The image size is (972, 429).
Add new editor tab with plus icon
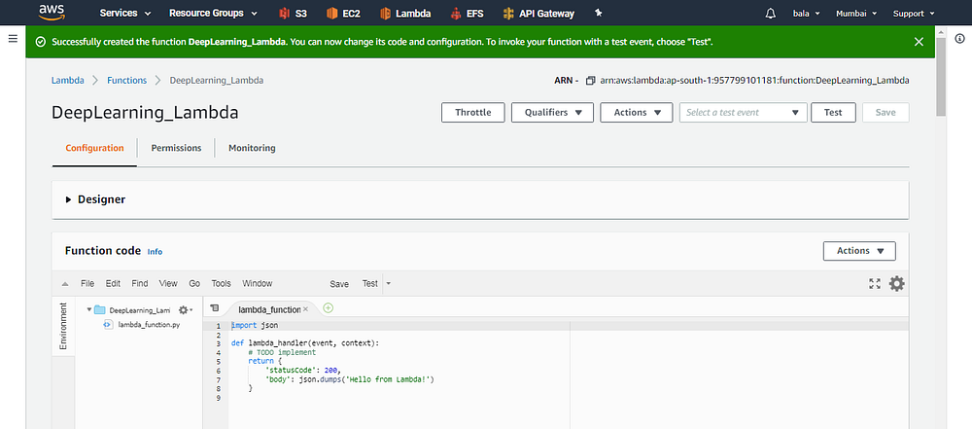[x=329, y=308]
